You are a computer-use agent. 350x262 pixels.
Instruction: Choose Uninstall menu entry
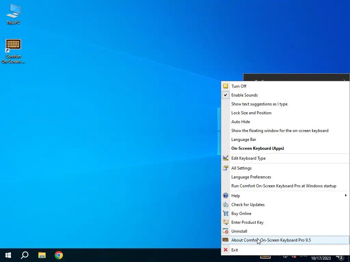[x=285, y=231]
